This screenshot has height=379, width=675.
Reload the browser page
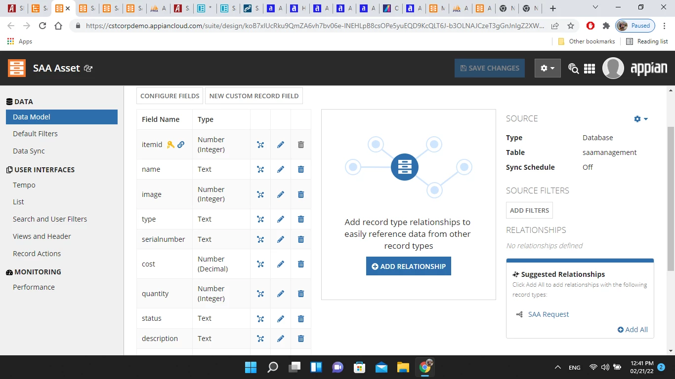click(42, 26)
